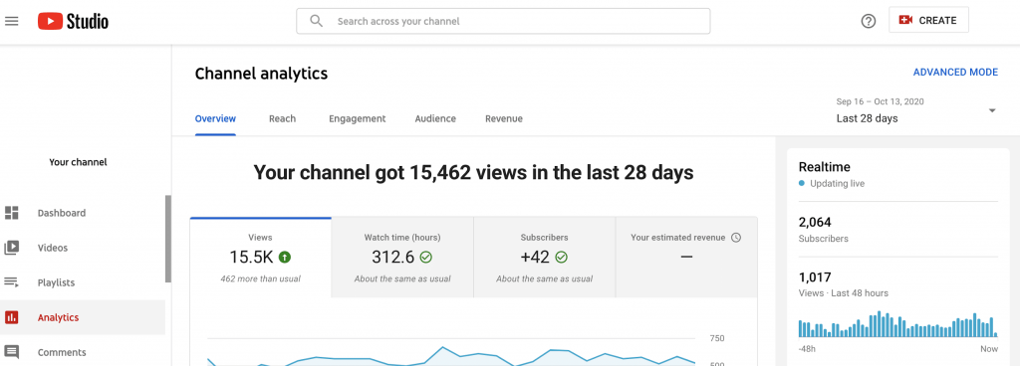Select the Audience tab

coord(435,118)
